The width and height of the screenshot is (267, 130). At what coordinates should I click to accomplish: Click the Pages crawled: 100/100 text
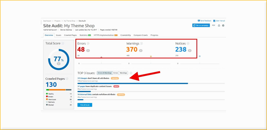pyautogui.click(x=109, y=30)
